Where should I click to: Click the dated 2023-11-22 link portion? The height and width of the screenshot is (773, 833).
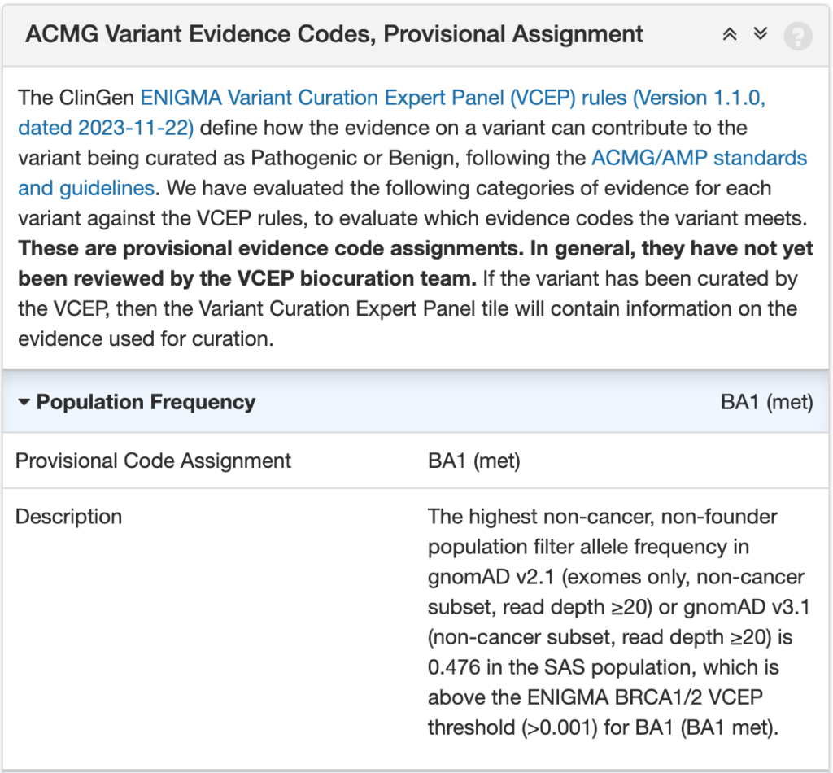tap(102, 128)
